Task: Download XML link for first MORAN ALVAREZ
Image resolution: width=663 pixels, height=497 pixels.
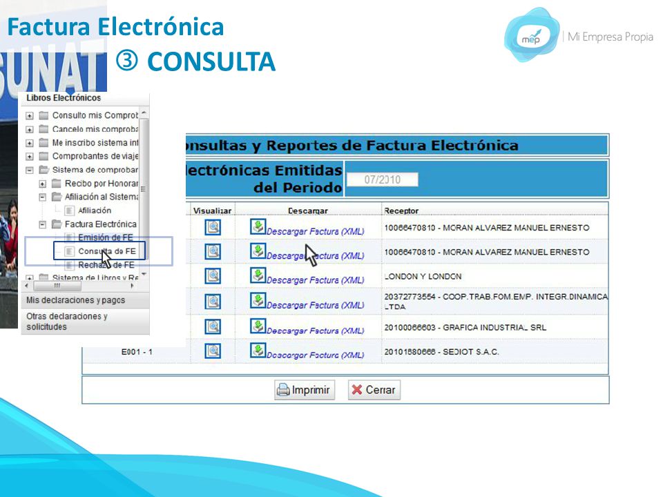Action: tap(316, 232)
